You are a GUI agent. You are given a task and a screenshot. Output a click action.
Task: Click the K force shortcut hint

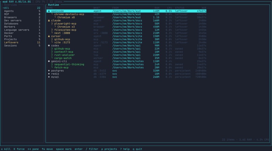pyautogui.click(x=19, y=149)
